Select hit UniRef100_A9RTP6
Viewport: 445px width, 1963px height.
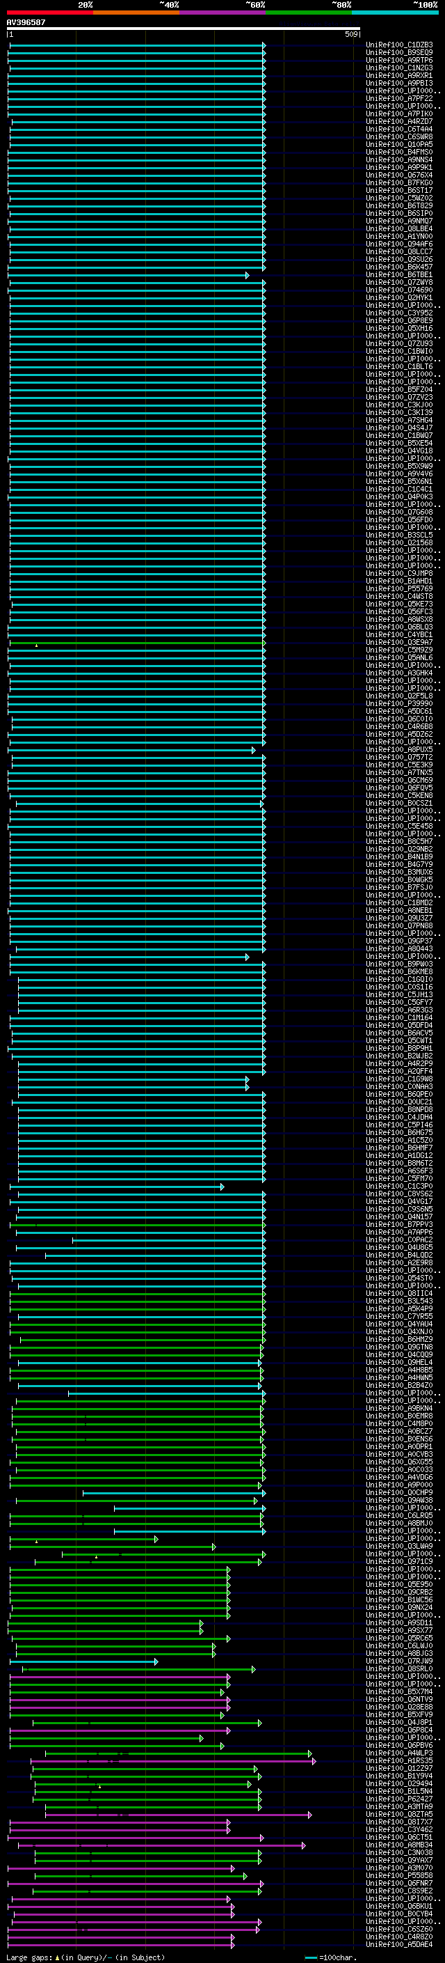point(398,60)
